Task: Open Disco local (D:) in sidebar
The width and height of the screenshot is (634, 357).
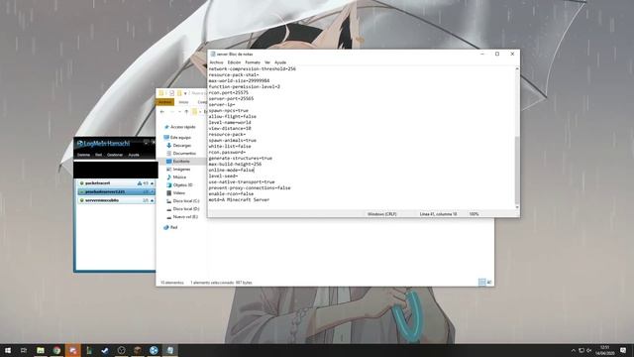Action: click(x=183, y=209)
